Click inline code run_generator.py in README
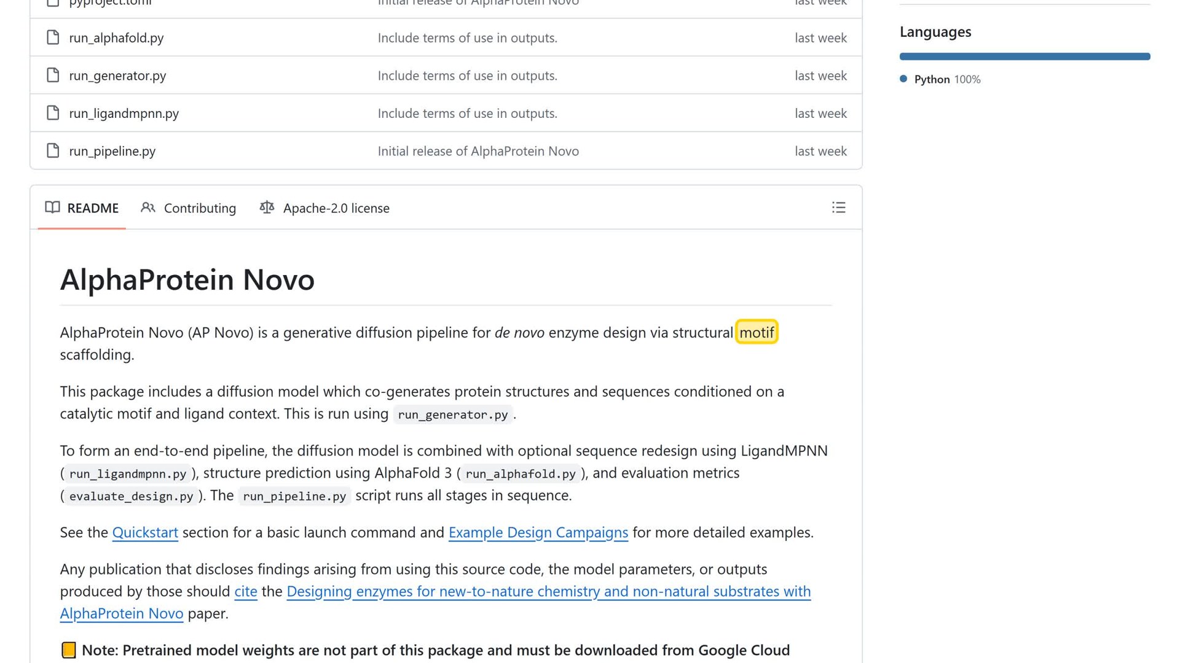This screenshot has height=663, width=1180. tap(453, 414)
